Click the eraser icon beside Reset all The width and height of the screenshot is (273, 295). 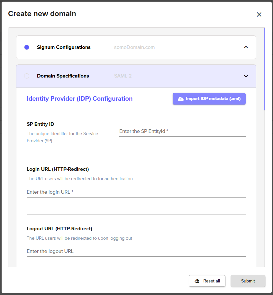[x=197, y=281]
